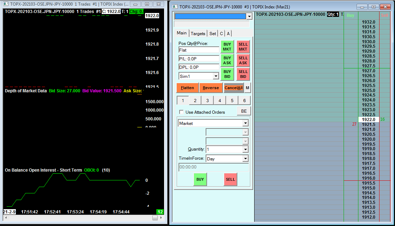This screenshot has height=226, width=395.
Task: Click the P/L: 0.0P field
Action: tap(199, 59)
